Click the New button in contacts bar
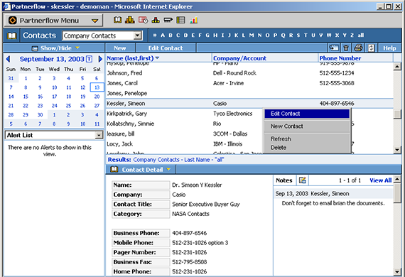Viewport: 405px width, 277px height. (x=120, y=48)
